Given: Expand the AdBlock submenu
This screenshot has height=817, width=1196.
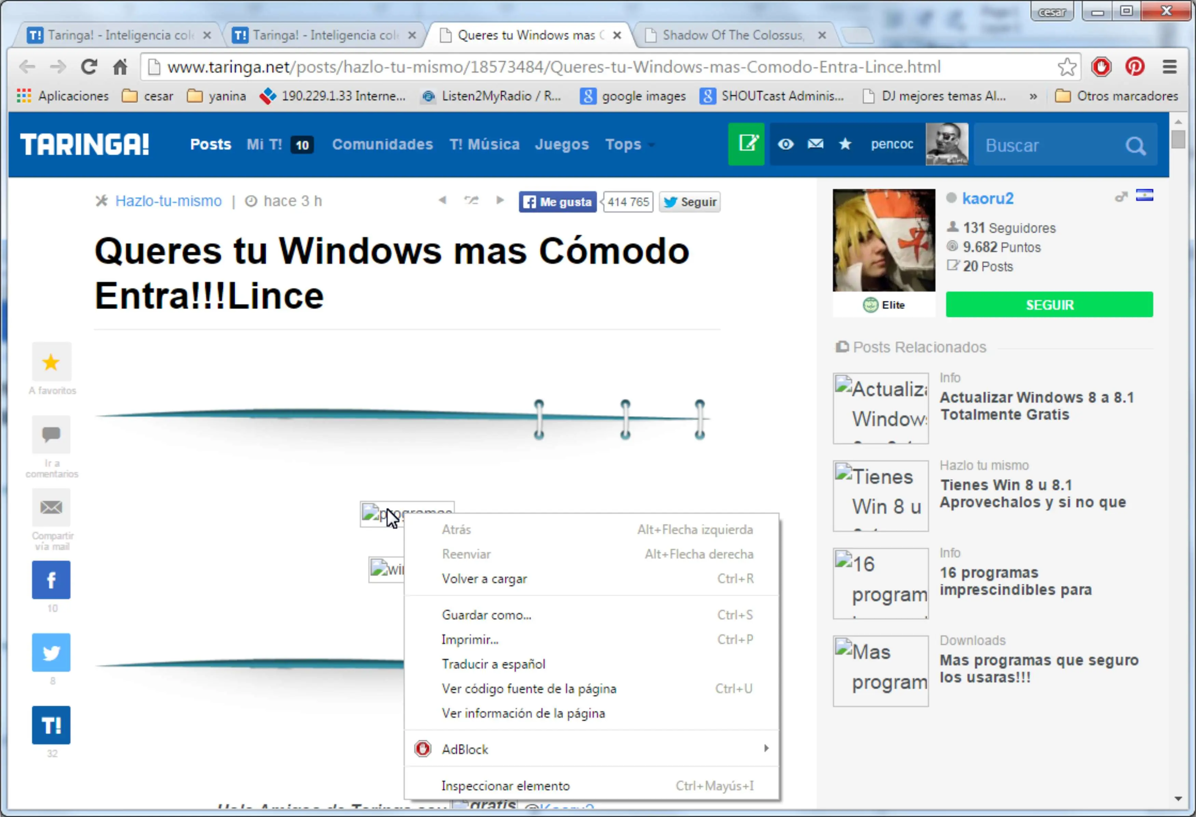Looking at the screenshot, I should point(591,749).
